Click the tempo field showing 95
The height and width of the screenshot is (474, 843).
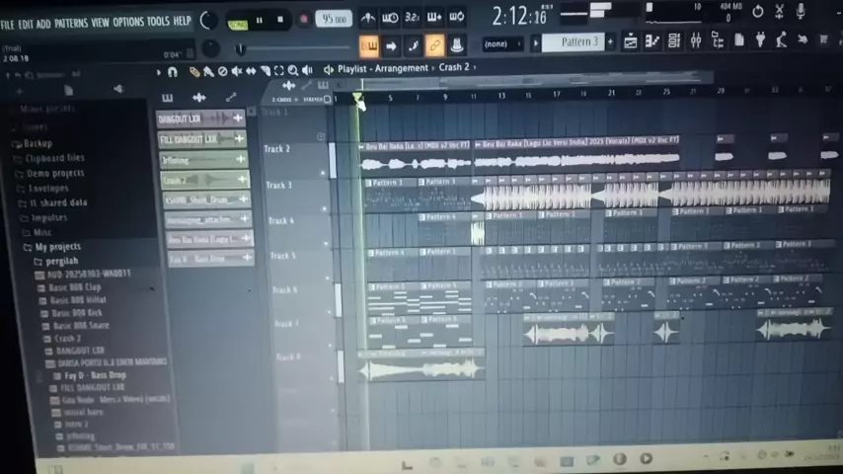coord(334,19)
